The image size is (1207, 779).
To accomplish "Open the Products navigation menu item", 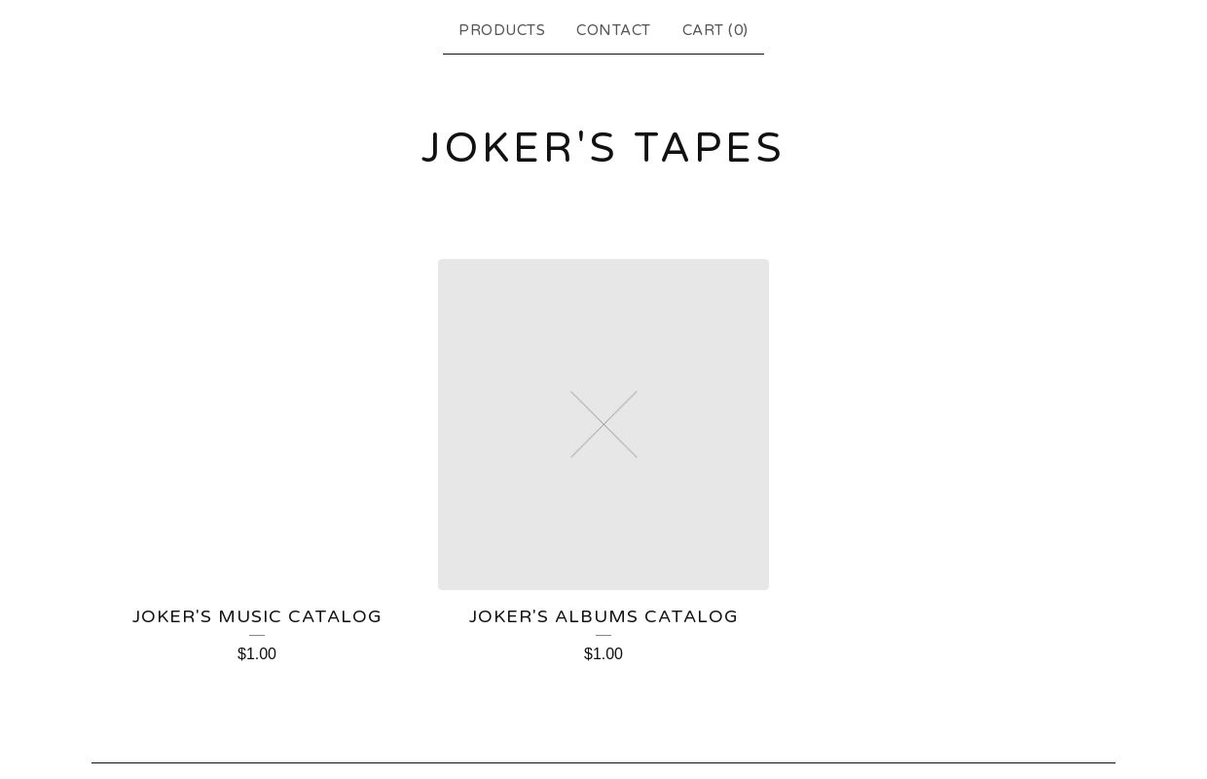I will (x=501, y=30).
